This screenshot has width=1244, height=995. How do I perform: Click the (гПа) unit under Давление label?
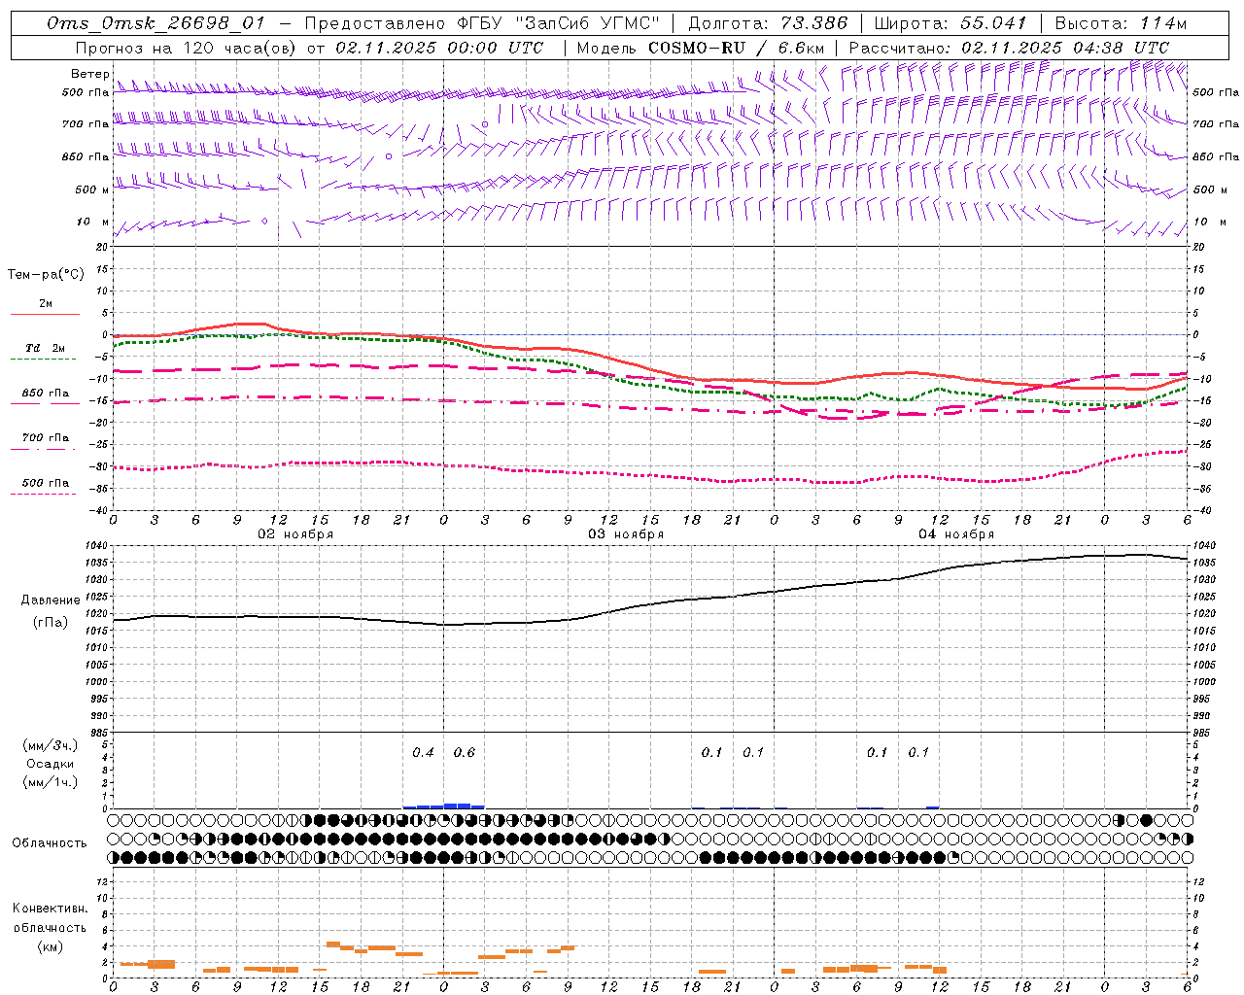[x=50, y=622]
